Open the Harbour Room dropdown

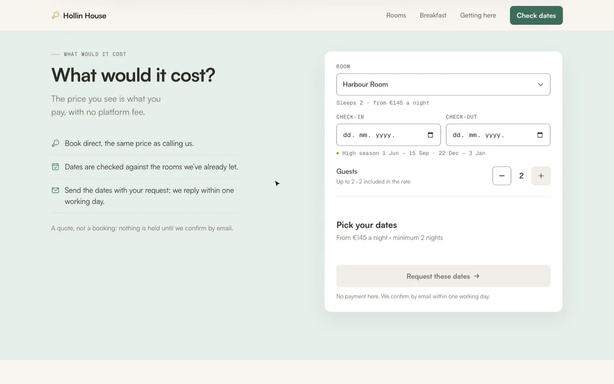(443, 84)
